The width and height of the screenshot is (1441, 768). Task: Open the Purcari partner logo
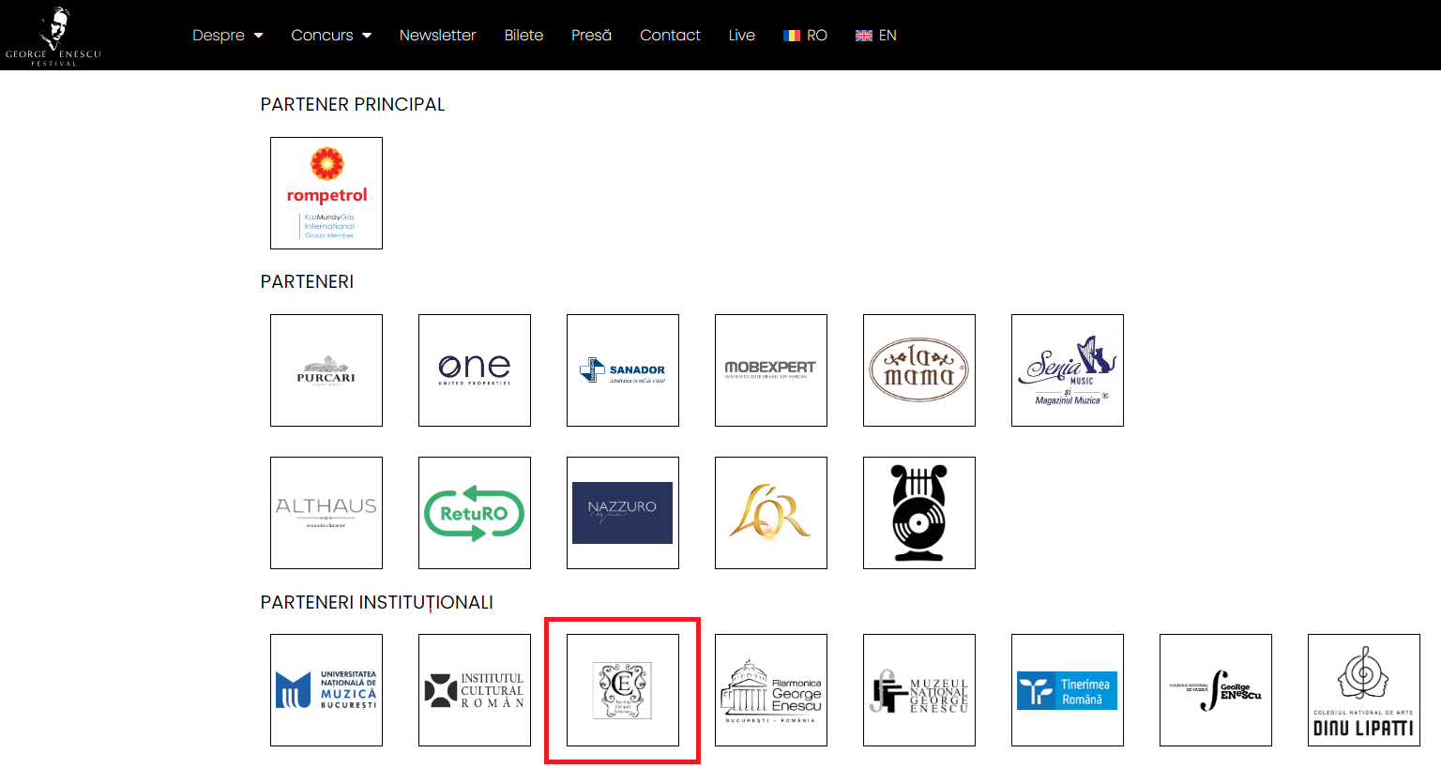tap(326, 370)
